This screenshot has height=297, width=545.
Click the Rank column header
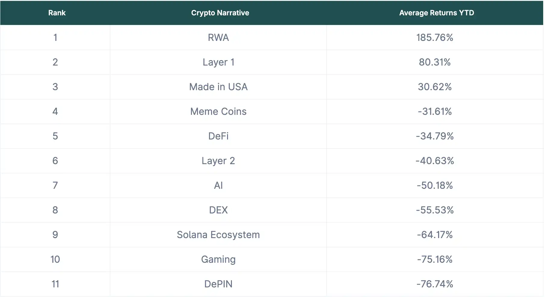click(57, 13)
